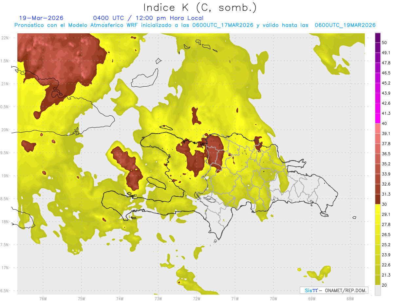Click the latitude label "19N"

[5, 176]
